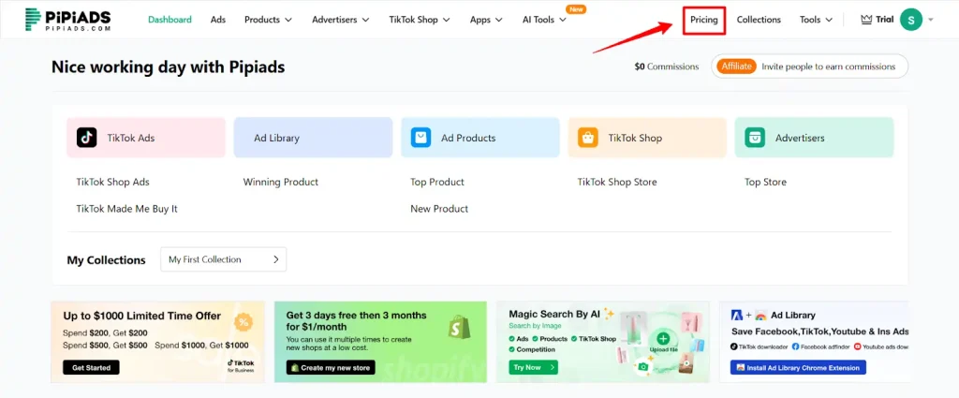Open the $1000 Limited Time Offer banner
959x398 pixels.
point(157,342)
